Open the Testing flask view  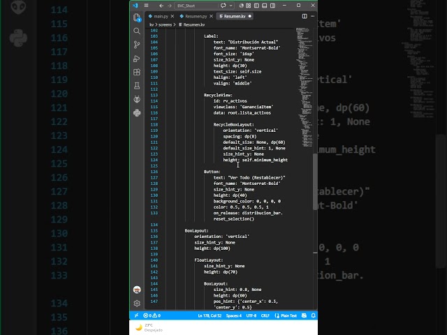137,85
